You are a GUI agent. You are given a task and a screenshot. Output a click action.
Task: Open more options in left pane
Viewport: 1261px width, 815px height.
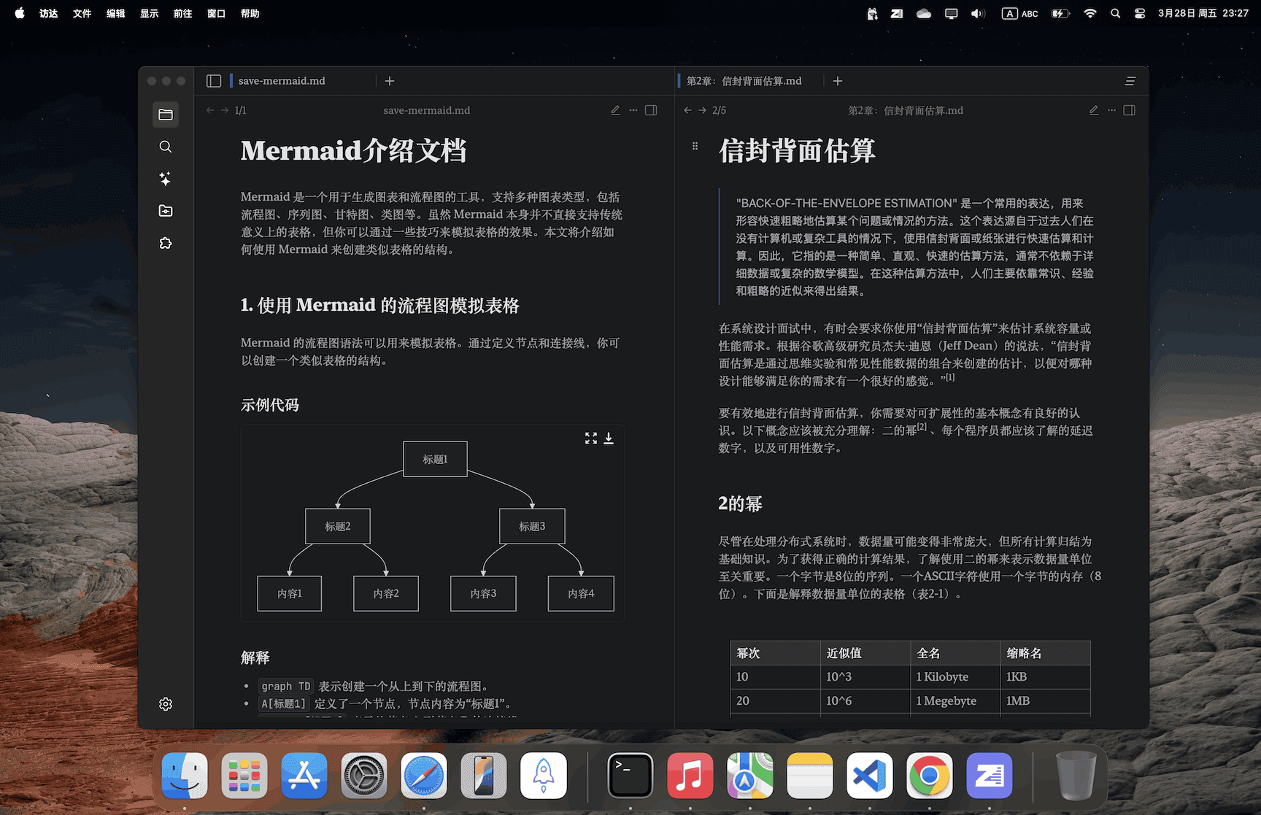[633, 110]
